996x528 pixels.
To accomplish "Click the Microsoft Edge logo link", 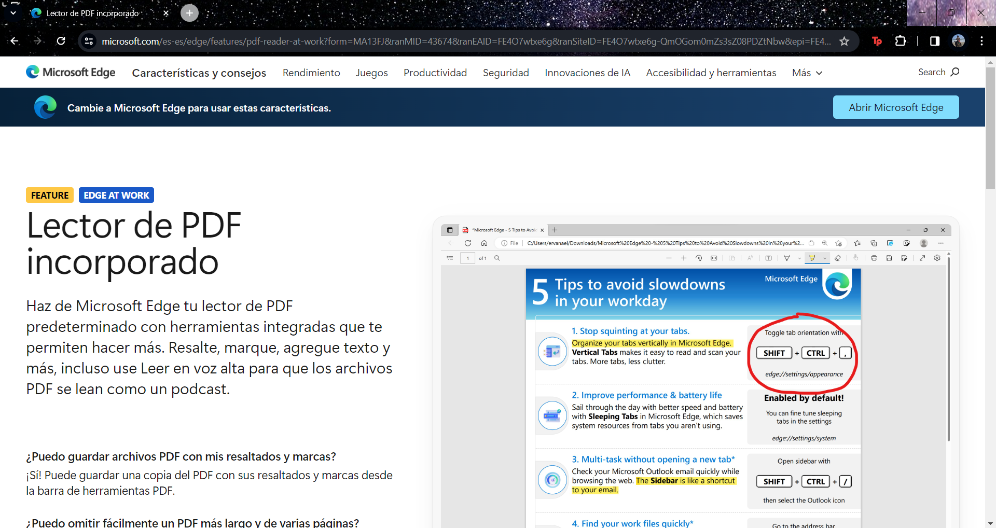I will tap(71, 72).
